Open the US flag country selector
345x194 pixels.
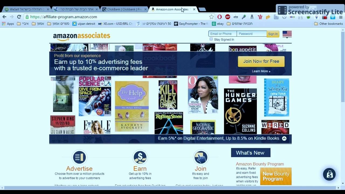[287, 34]
